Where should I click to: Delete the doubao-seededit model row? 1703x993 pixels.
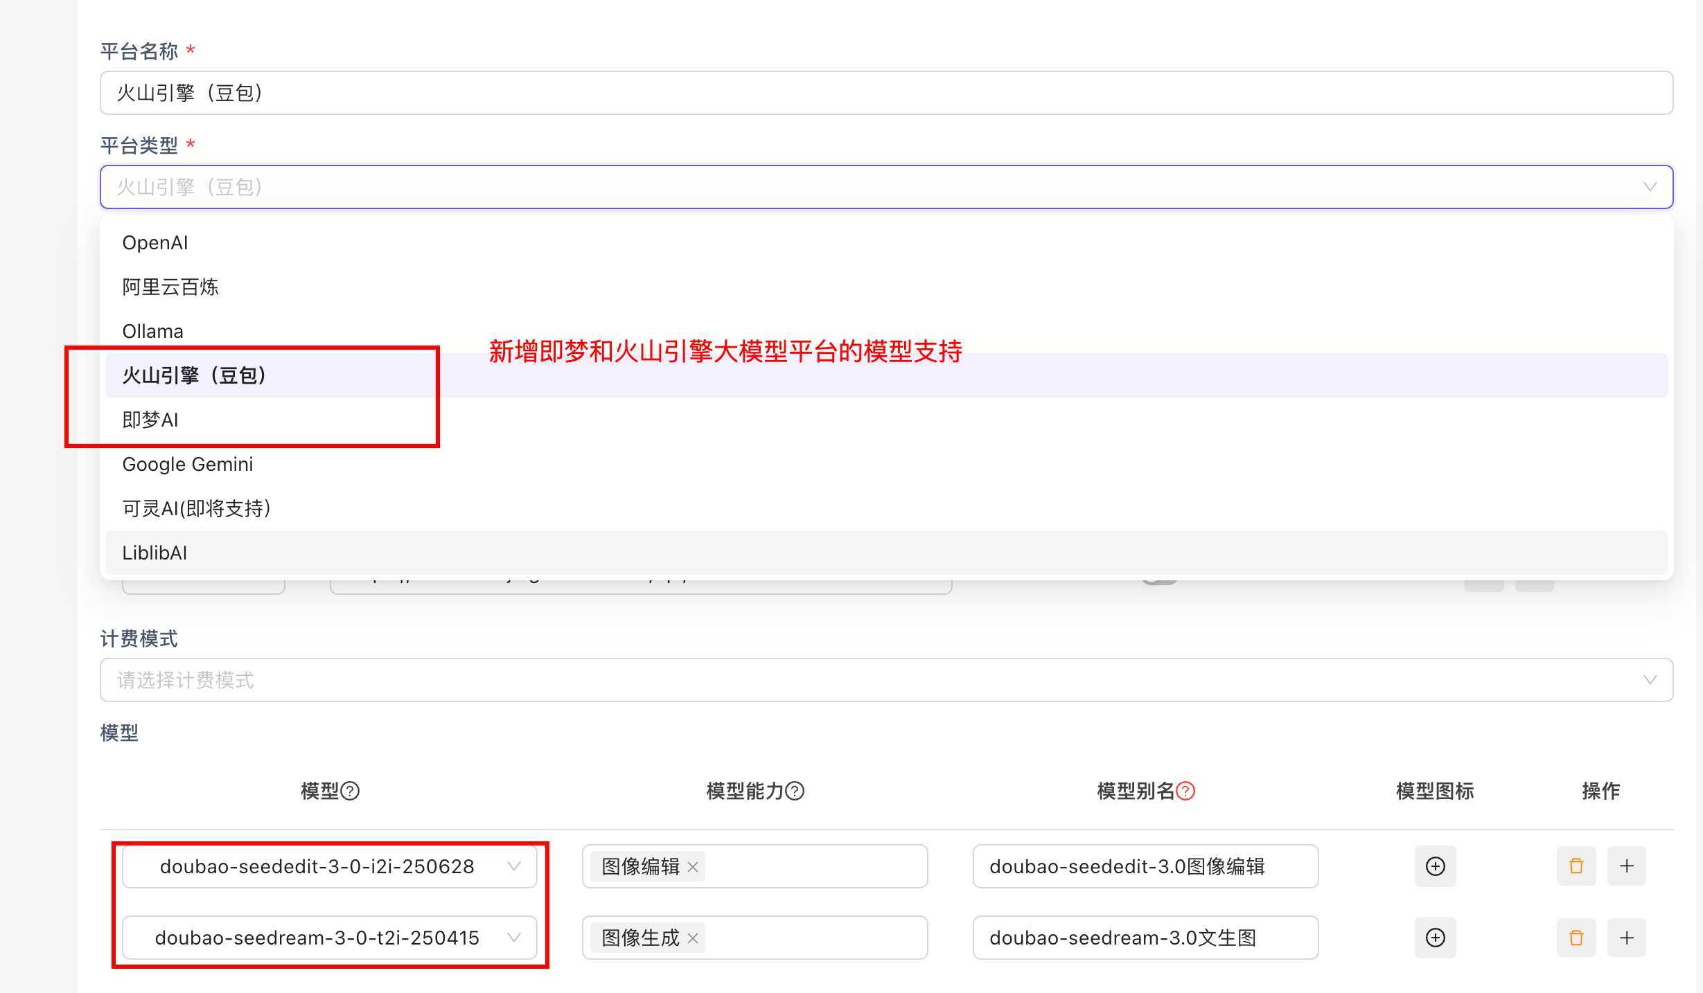coord(1576,866)
